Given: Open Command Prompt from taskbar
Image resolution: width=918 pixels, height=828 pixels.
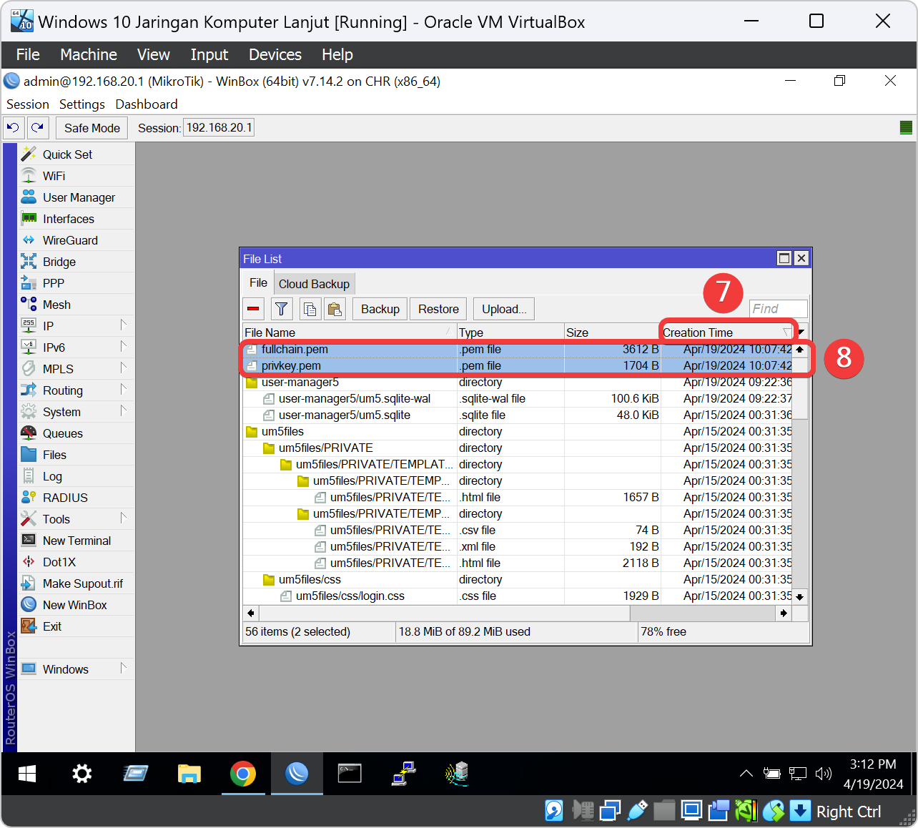Looking at the screenshot, I should pos(350,774).
